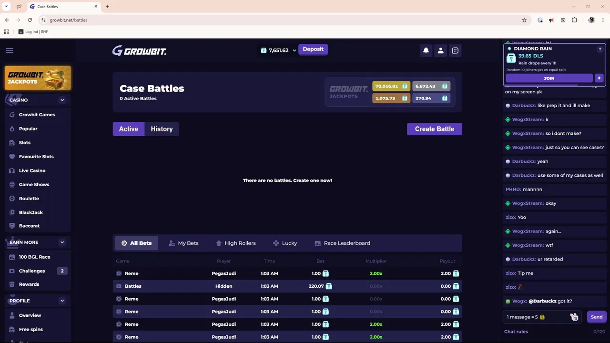610x343 pixels.
Task: Switch to History tab
Action: pyautogui.click(x=162, y=129)
